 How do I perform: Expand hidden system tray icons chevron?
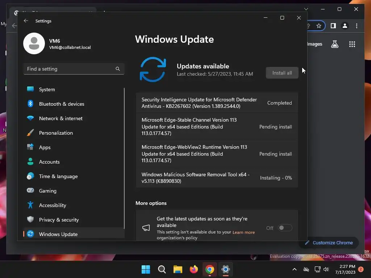(x=295, y=269)
